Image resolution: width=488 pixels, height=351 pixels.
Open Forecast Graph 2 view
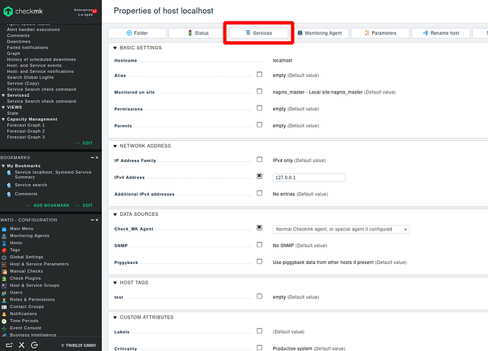pyautogui.click(x=25, y=131)
